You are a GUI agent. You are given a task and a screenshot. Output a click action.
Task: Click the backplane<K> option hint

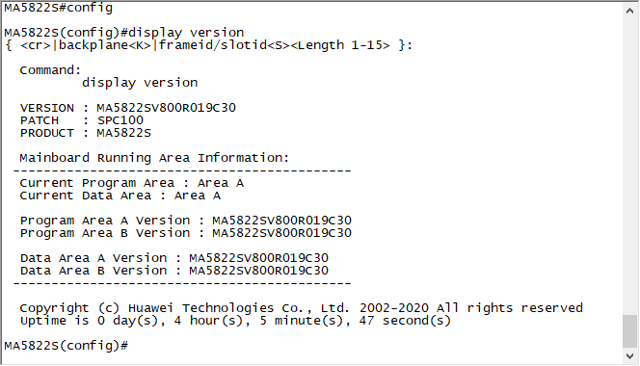[105, 45]
